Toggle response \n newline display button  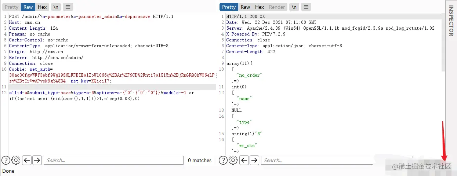click(294, 7)
